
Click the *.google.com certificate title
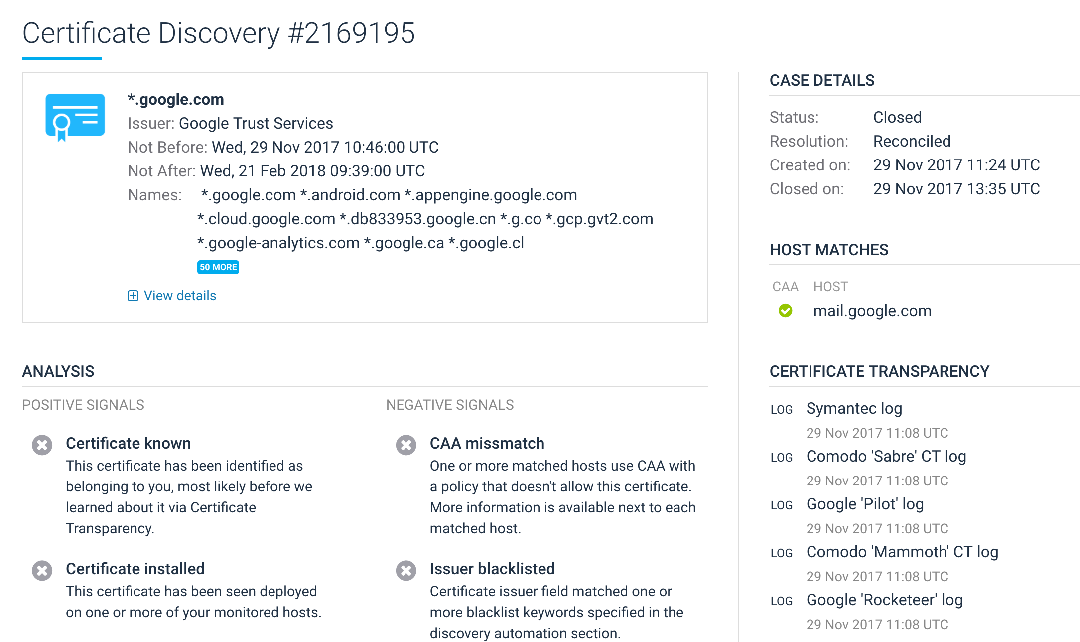tap(176, 99)
